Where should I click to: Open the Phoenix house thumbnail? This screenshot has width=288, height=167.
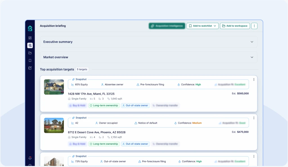pyautogui.click(x=54, y=125)
